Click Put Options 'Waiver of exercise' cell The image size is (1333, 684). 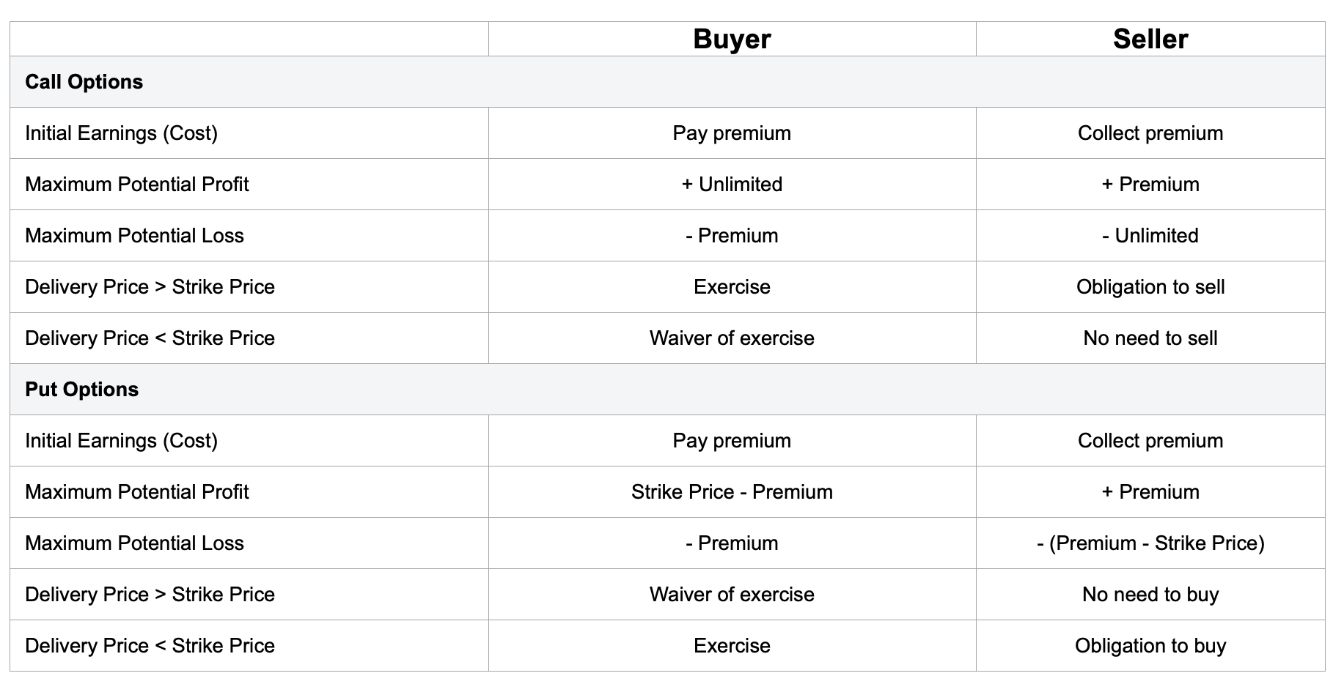732,595
